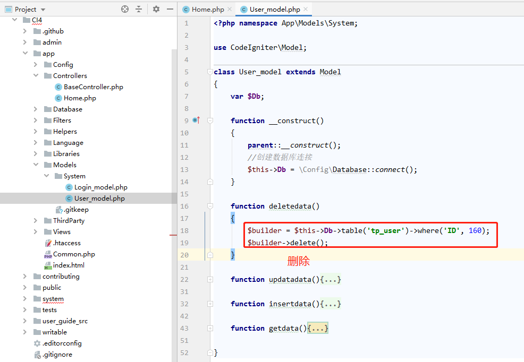Click the .htaccess file icon
The height and width of the screenshot is (362, 524).
click(48, 243)
